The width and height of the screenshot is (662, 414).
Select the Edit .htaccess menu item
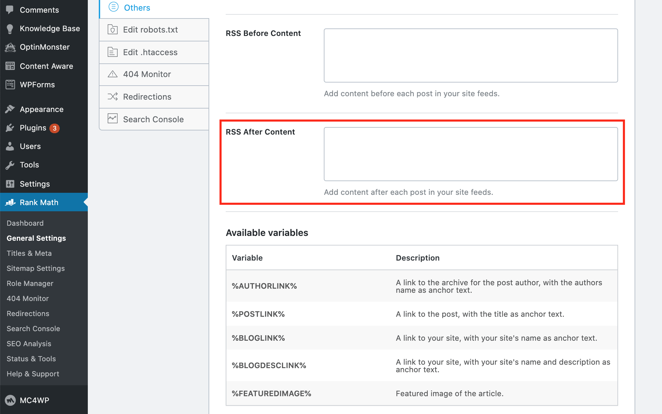150,52
